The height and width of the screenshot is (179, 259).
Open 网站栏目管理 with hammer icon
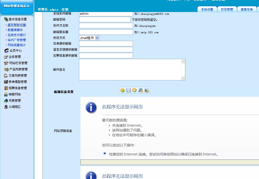(18, 63)
